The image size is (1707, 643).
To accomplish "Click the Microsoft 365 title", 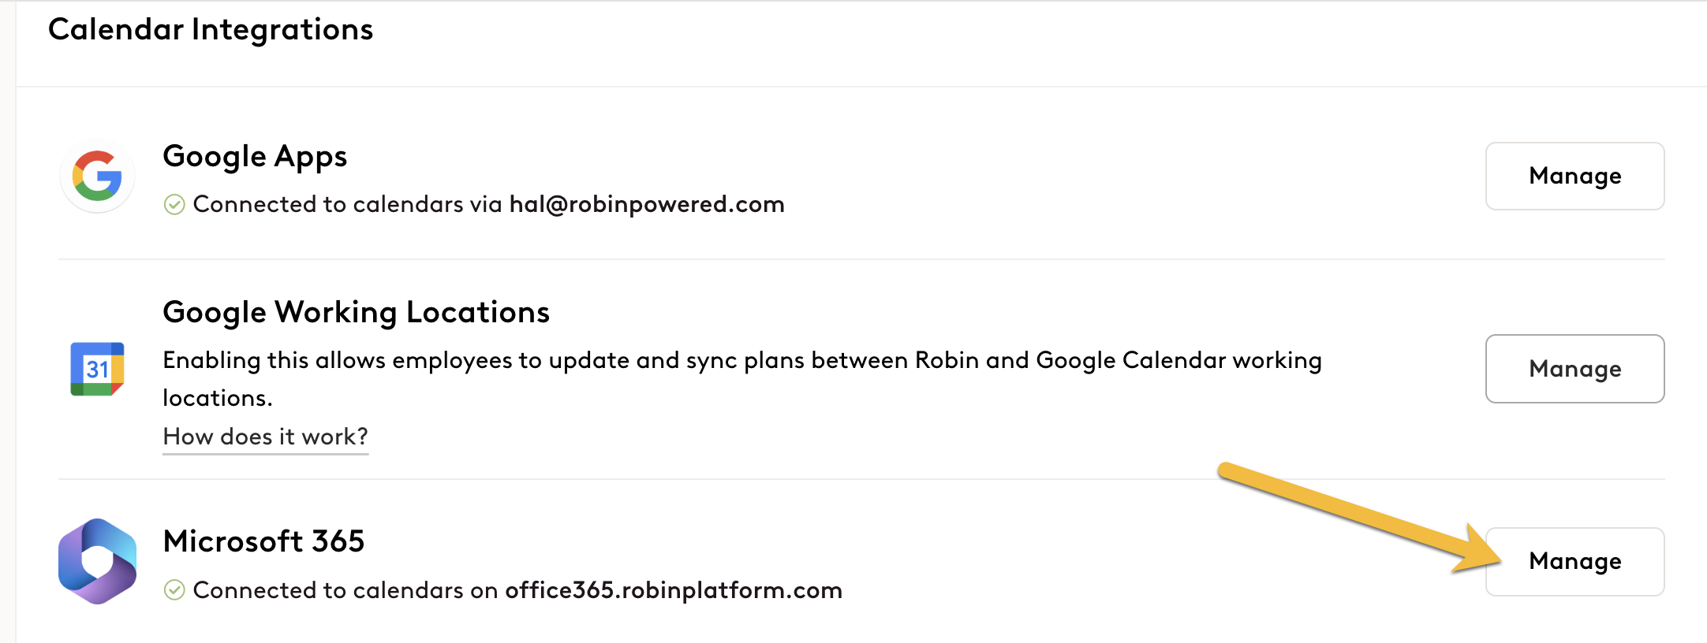I will [263, 541].
